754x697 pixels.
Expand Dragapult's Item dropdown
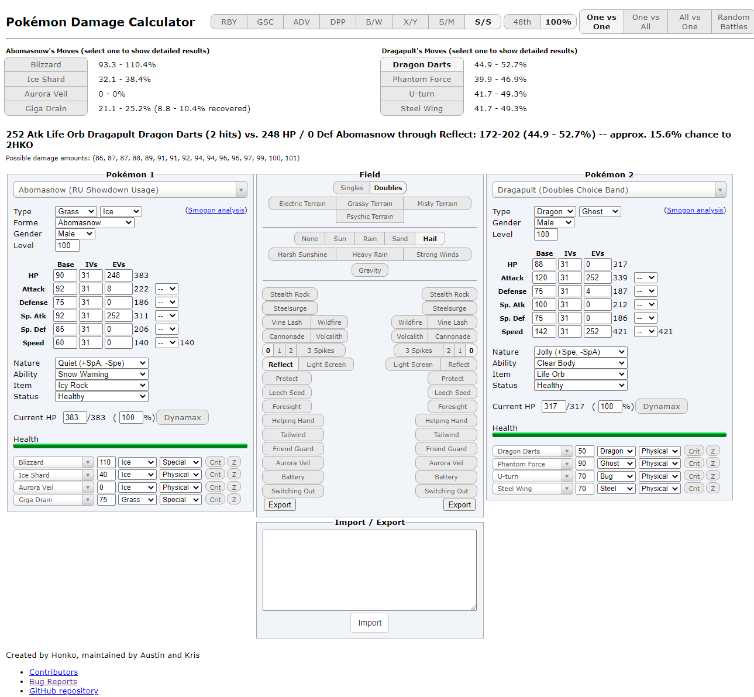click(580, 375)
